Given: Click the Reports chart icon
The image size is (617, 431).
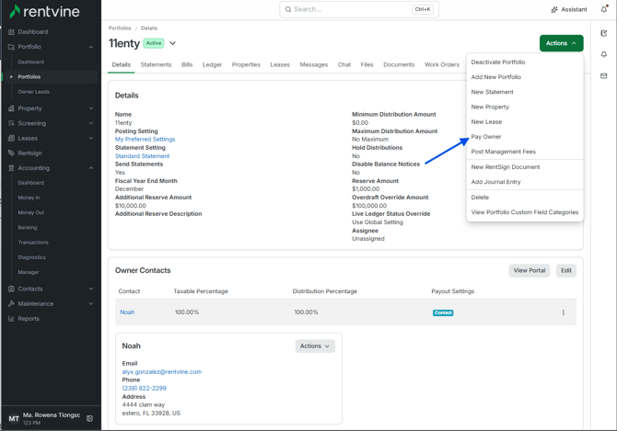Looking at the screenshot, I should [11, 319].
